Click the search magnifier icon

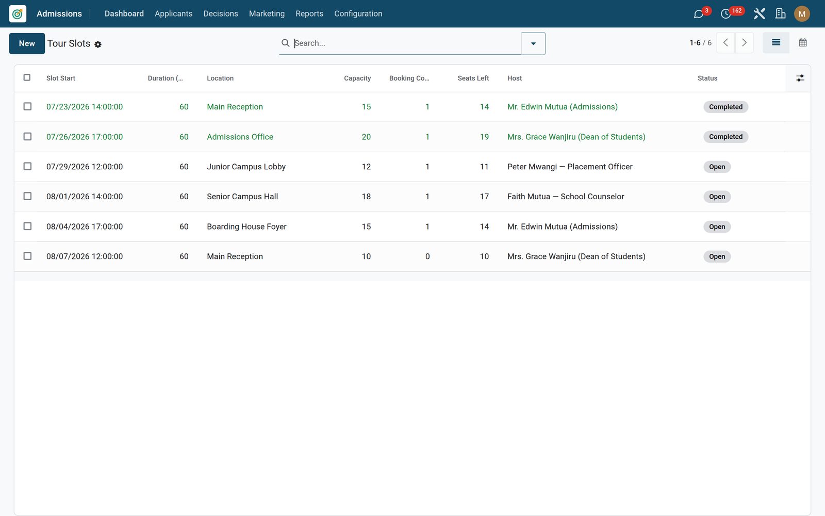click(x=285, y=43)
